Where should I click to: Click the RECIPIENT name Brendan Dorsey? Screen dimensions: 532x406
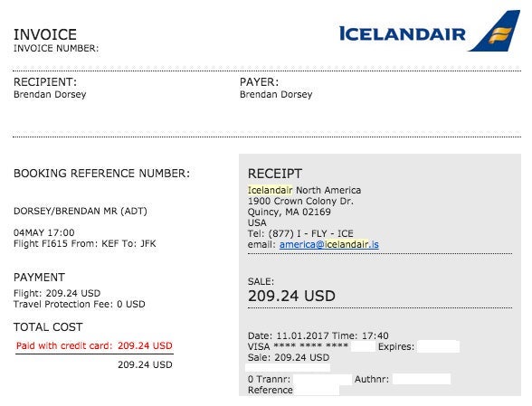pos(50,94)
